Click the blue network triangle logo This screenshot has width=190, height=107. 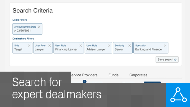(178, 95)
